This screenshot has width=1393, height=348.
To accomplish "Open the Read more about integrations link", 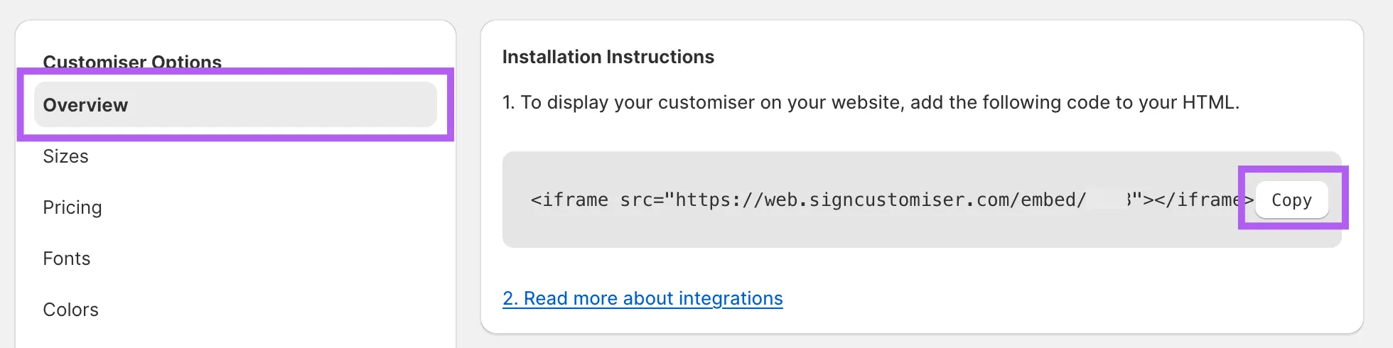I will pyautogui.click(x=642, y=298).
